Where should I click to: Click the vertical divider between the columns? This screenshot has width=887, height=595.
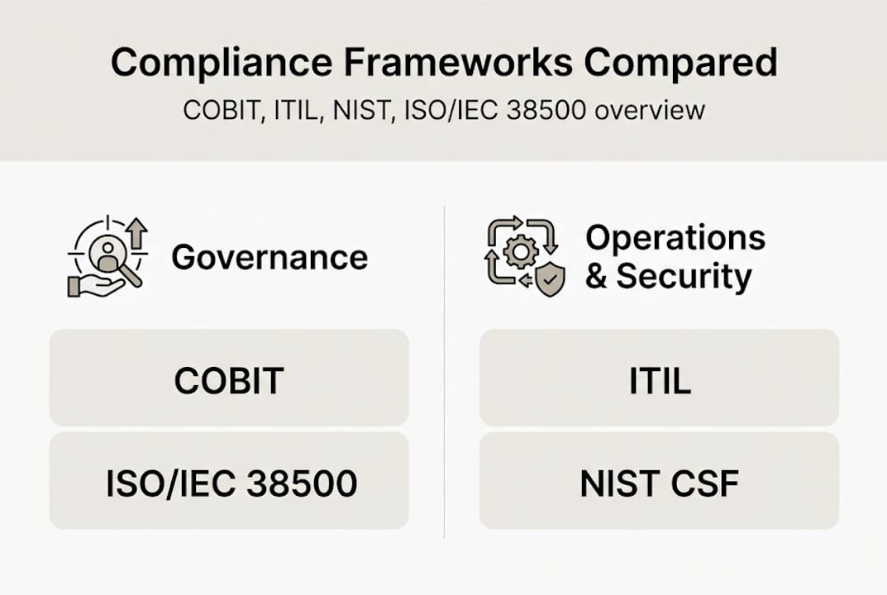(x=444, y=372)
